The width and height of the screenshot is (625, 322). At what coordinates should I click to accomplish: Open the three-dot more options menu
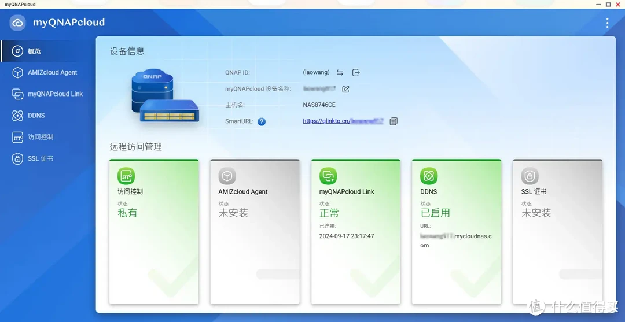607,23
